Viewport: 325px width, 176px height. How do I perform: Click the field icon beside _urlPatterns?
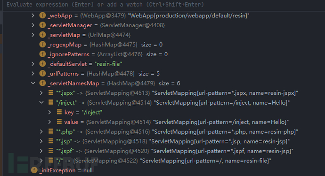[42, 73]
